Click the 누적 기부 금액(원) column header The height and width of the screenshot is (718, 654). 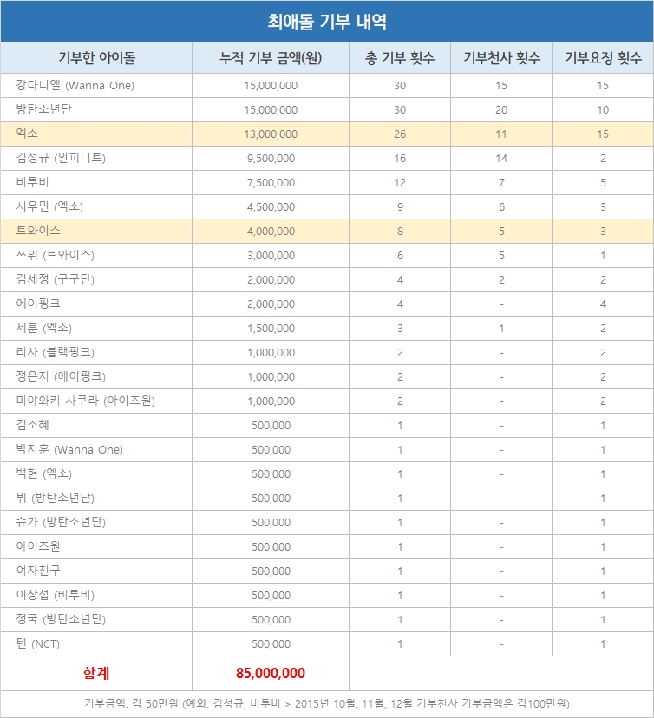[270, 58]
